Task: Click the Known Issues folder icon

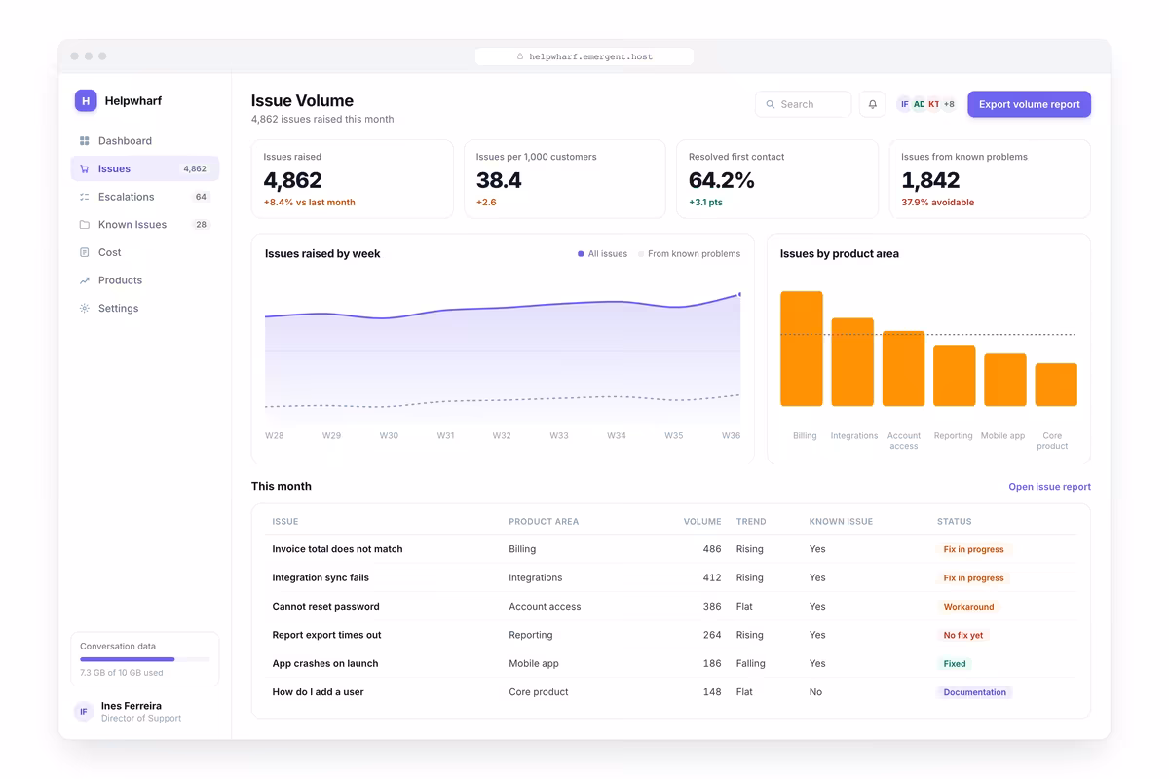Action: (x=85, y=225)
